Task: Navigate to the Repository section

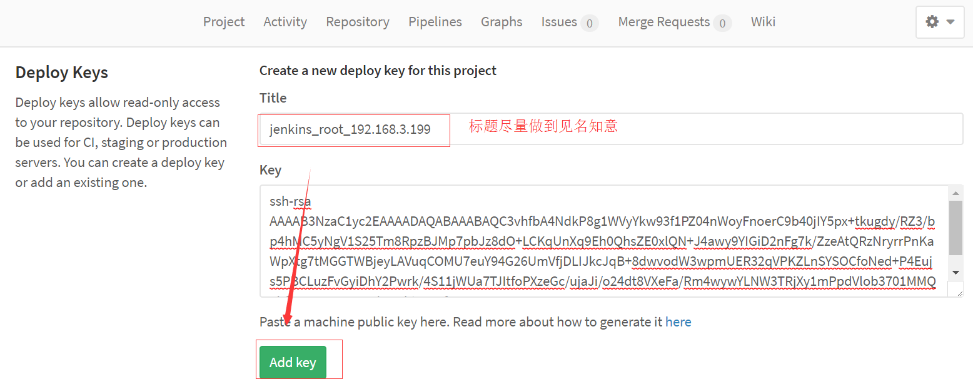Action: click(x=357, y=21)
